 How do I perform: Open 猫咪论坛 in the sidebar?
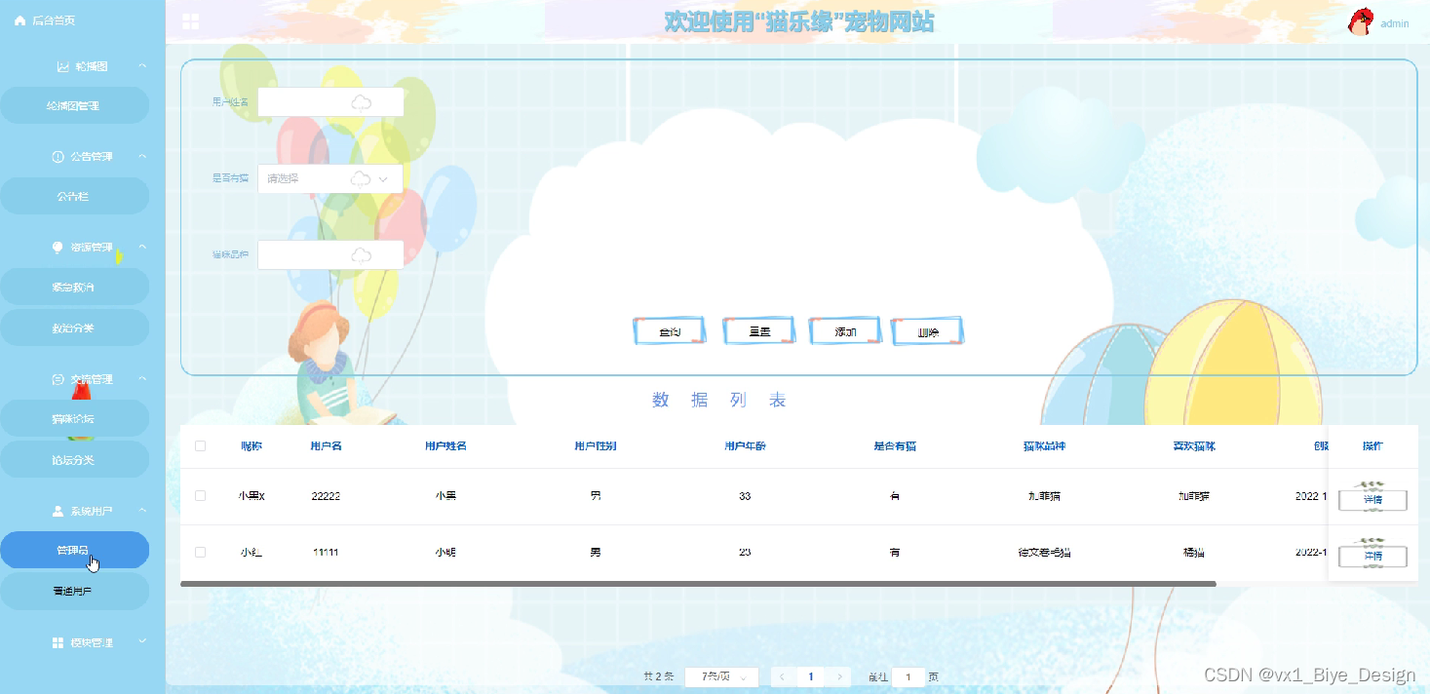pos(74,418)
